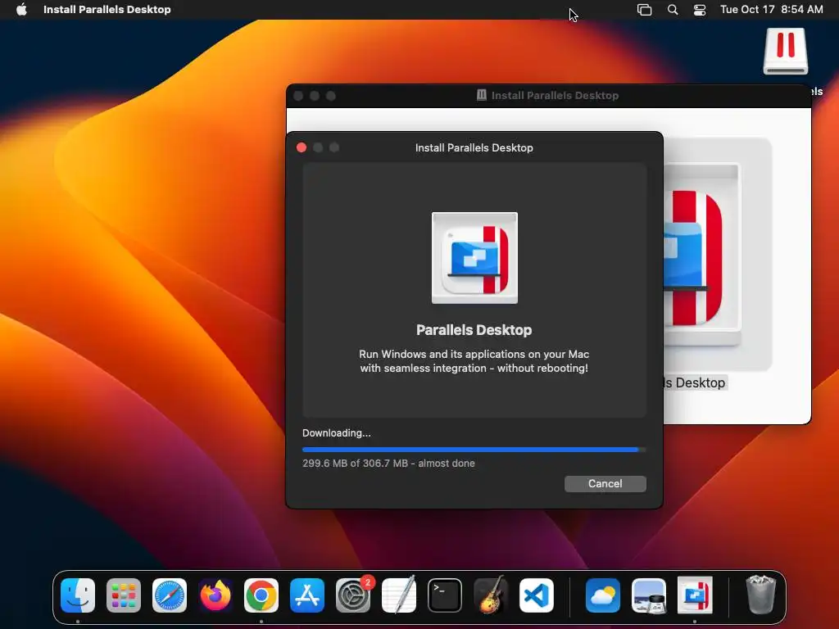The image size is (839, 629).
Task: Open Preview from the Dock
Action: point(649,595)
